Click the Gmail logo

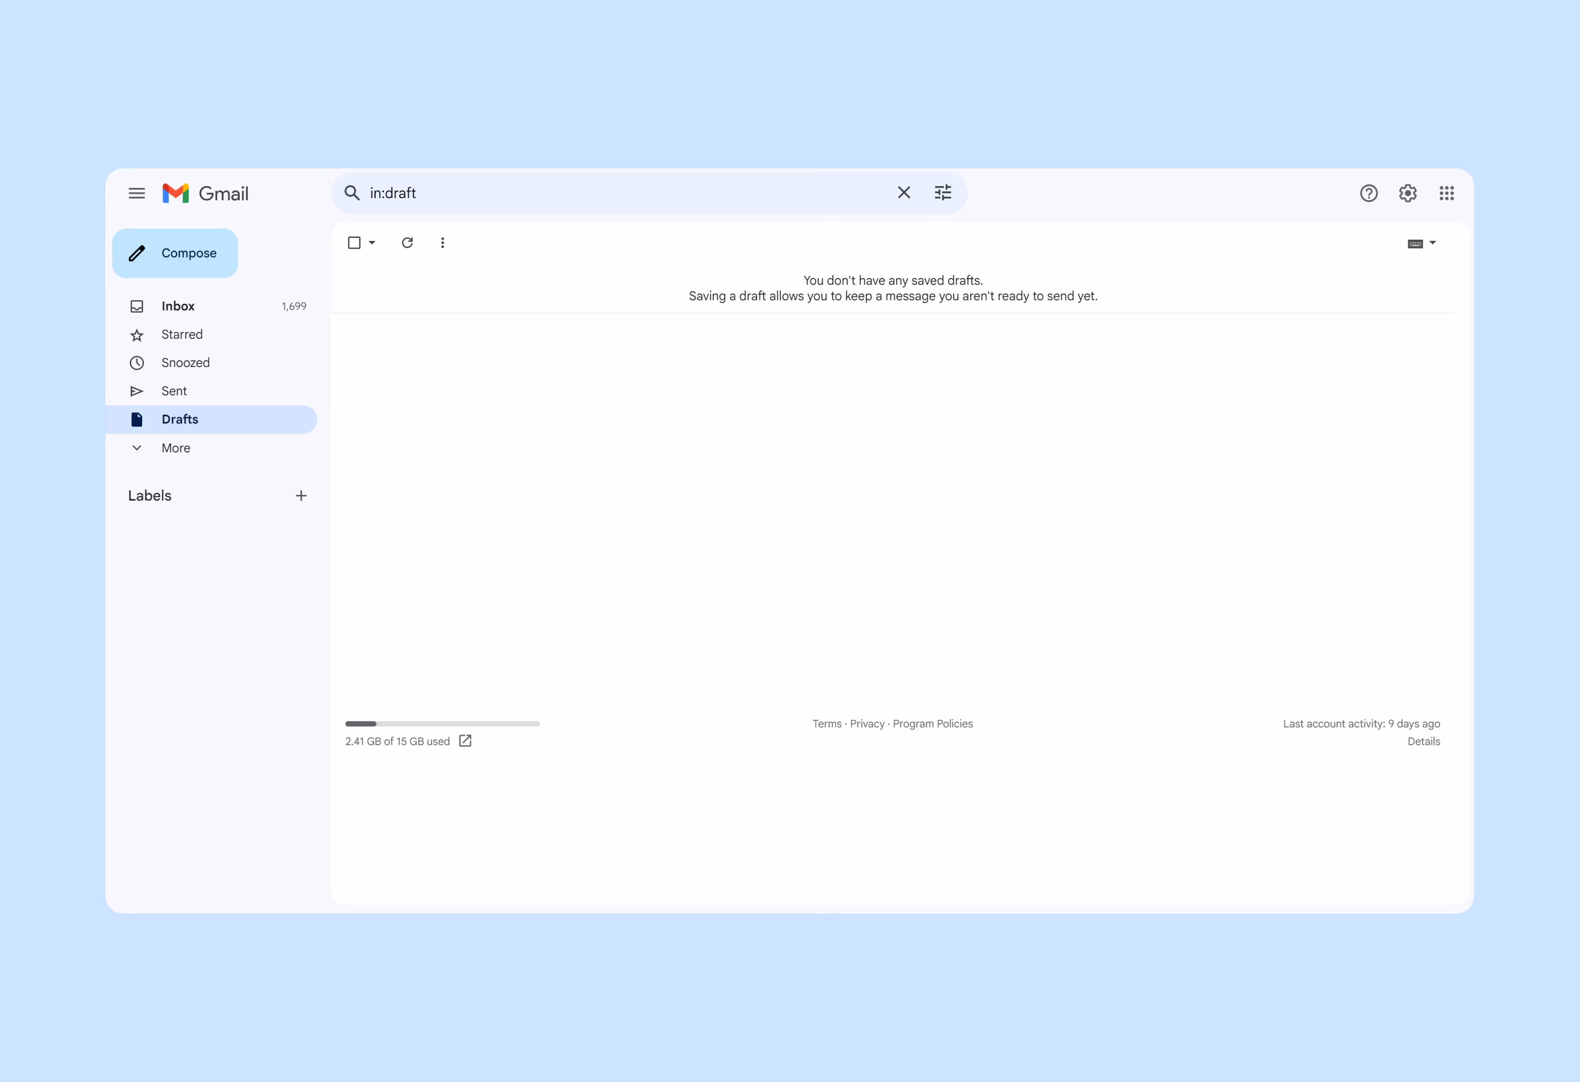pos(205,193)
